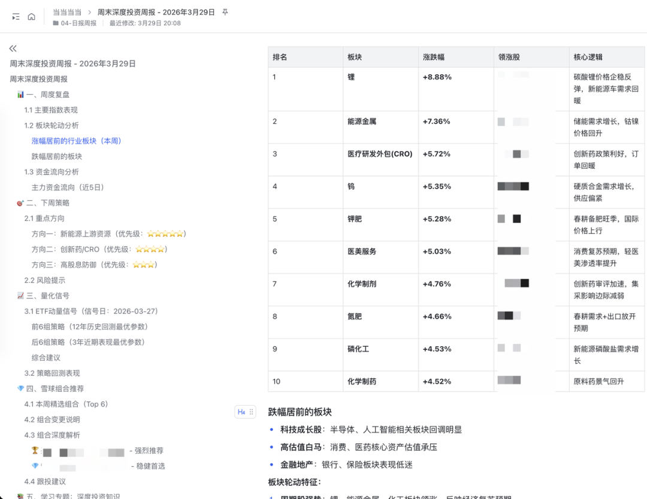647x499 pixels.
Task: Open 方向二：创新药/CRO outline item
Action: pyautogui.click(x=99, y=249)
